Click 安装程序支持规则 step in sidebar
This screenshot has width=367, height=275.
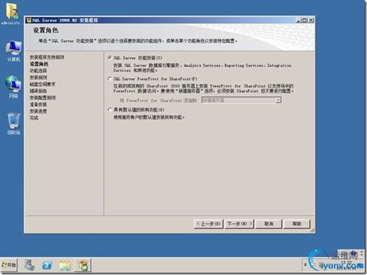[47, 57]
